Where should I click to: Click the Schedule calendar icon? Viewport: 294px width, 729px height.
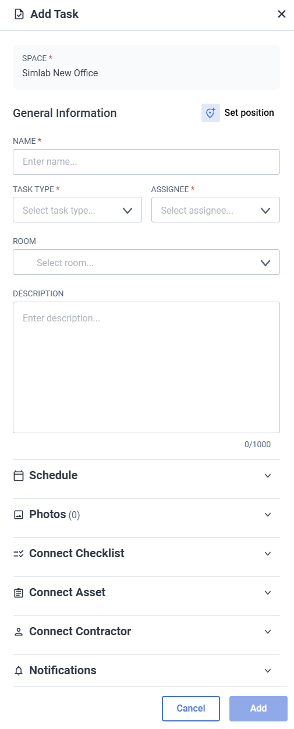click(x=19, y=476)
